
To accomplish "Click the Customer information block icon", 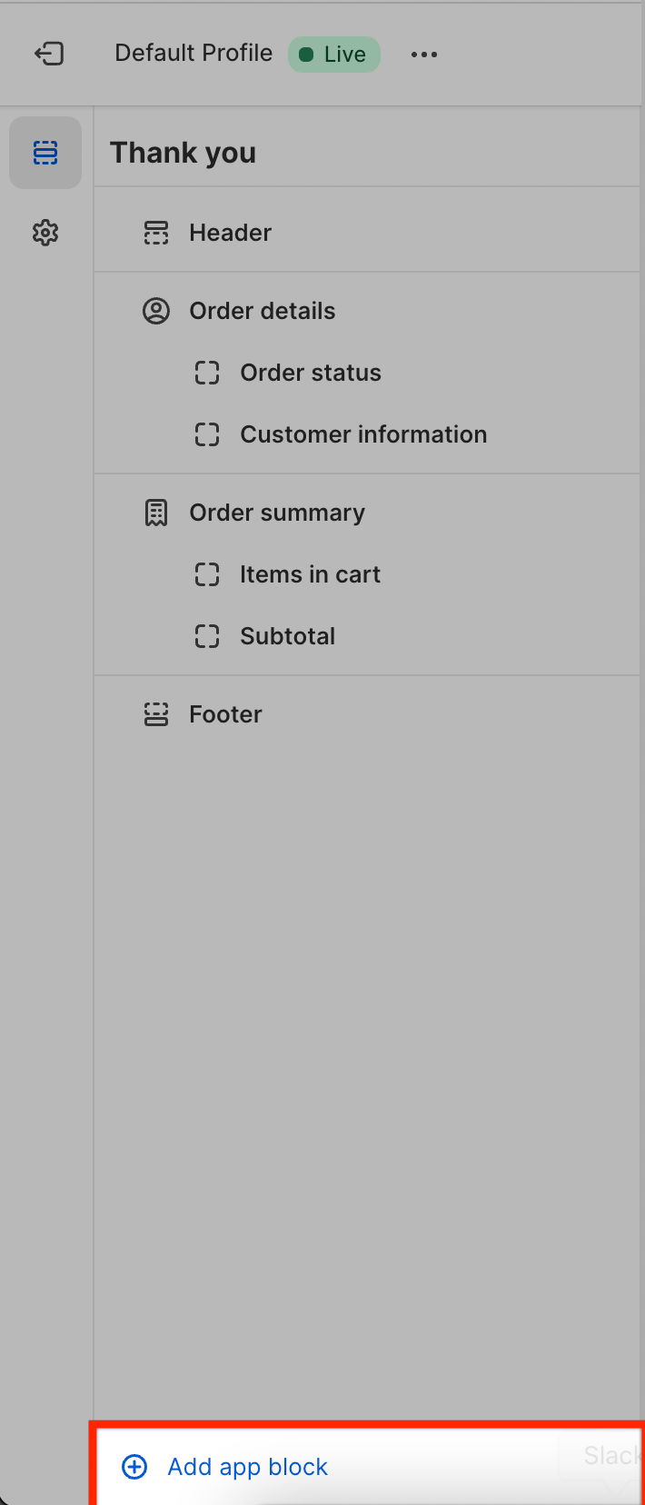I will 207,434.
